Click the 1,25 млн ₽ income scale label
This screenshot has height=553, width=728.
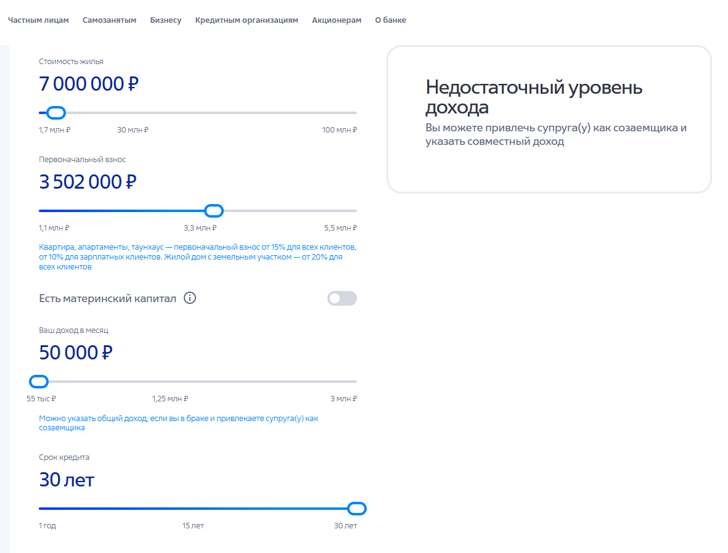(170, 399)
